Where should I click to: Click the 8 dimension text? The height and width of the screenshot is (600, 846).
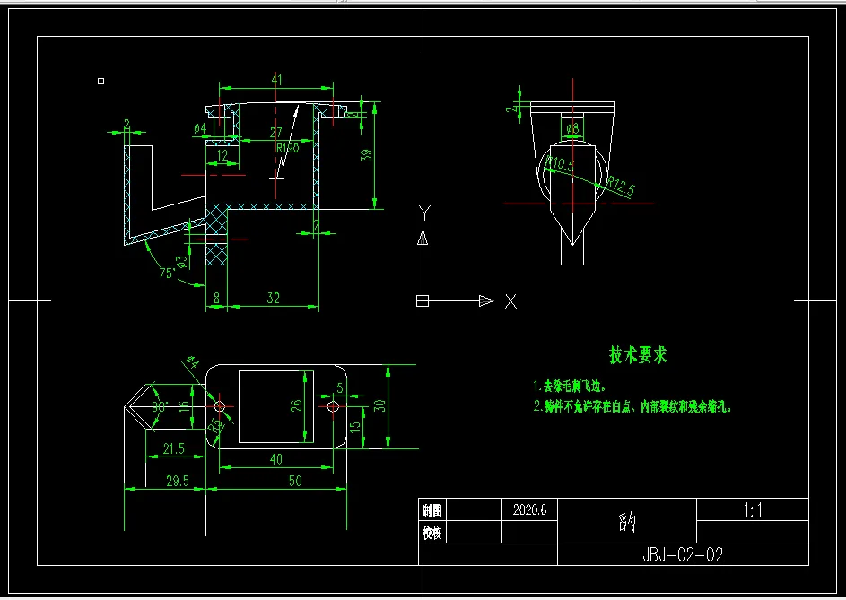tap(216, 298)
